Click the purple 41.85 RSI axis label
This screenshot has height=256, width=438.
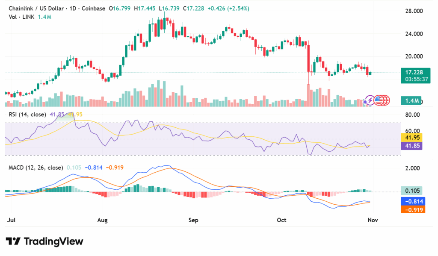coord(411,146)
